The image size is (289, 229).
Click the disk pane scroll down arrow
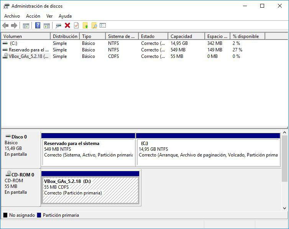[x=284, y=208]
